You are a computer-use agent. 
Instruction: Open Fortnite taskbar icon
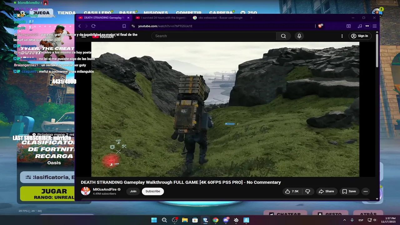246,220
